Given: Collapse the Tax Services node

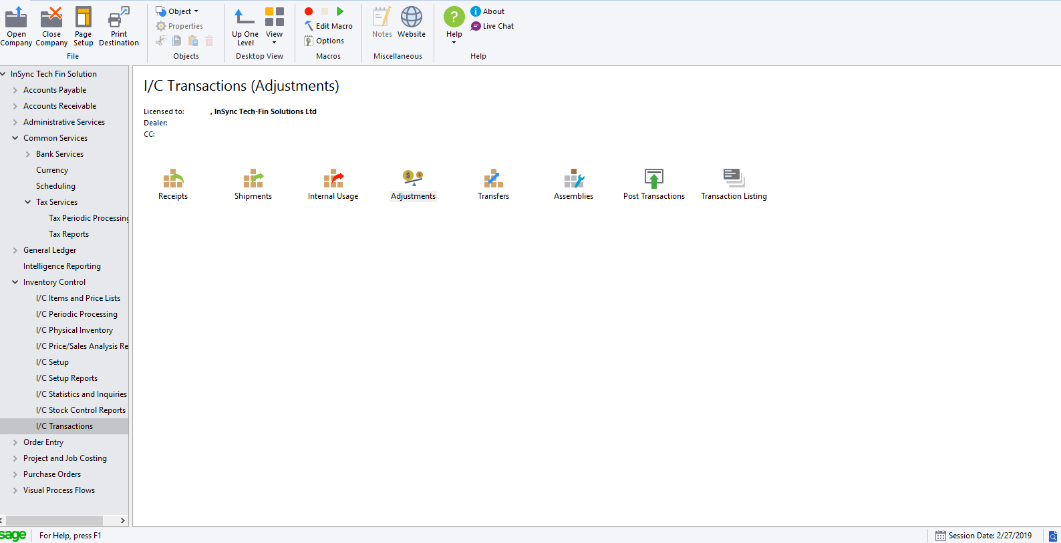Looking at the screenshot, I should (x=27, y=202).
